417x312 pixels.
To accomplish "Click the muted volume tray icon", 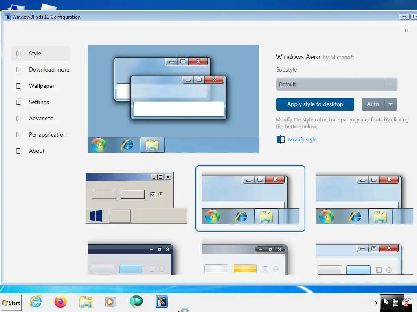I will 406,303.
